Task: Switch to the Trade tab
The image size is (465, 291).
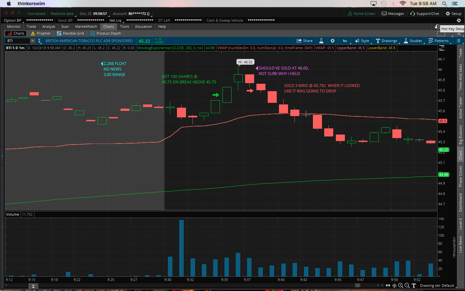Action: click(31, 27)
